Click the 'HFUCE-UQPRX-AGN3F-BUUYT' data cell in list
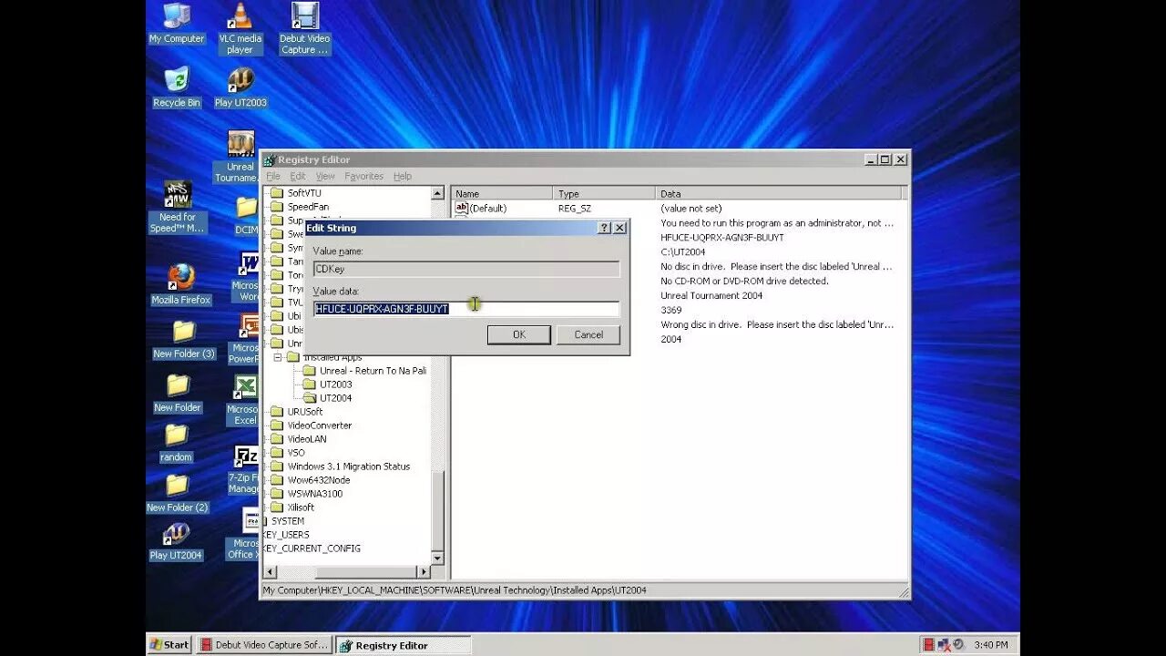This screenshot has height=656, width=1166. tap(721, 237)
